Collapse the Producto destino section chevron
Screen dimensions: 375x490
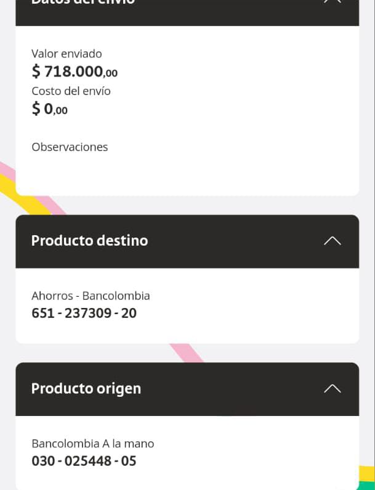[332, 241]
